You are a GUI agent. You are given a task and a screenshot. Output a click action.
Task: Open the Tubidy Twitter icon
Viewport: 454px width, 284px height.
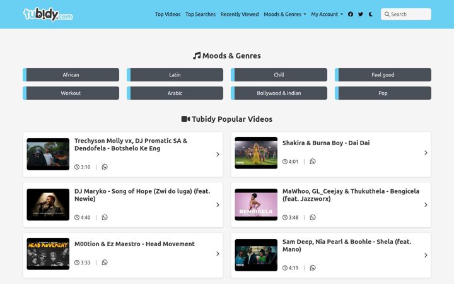361,14
